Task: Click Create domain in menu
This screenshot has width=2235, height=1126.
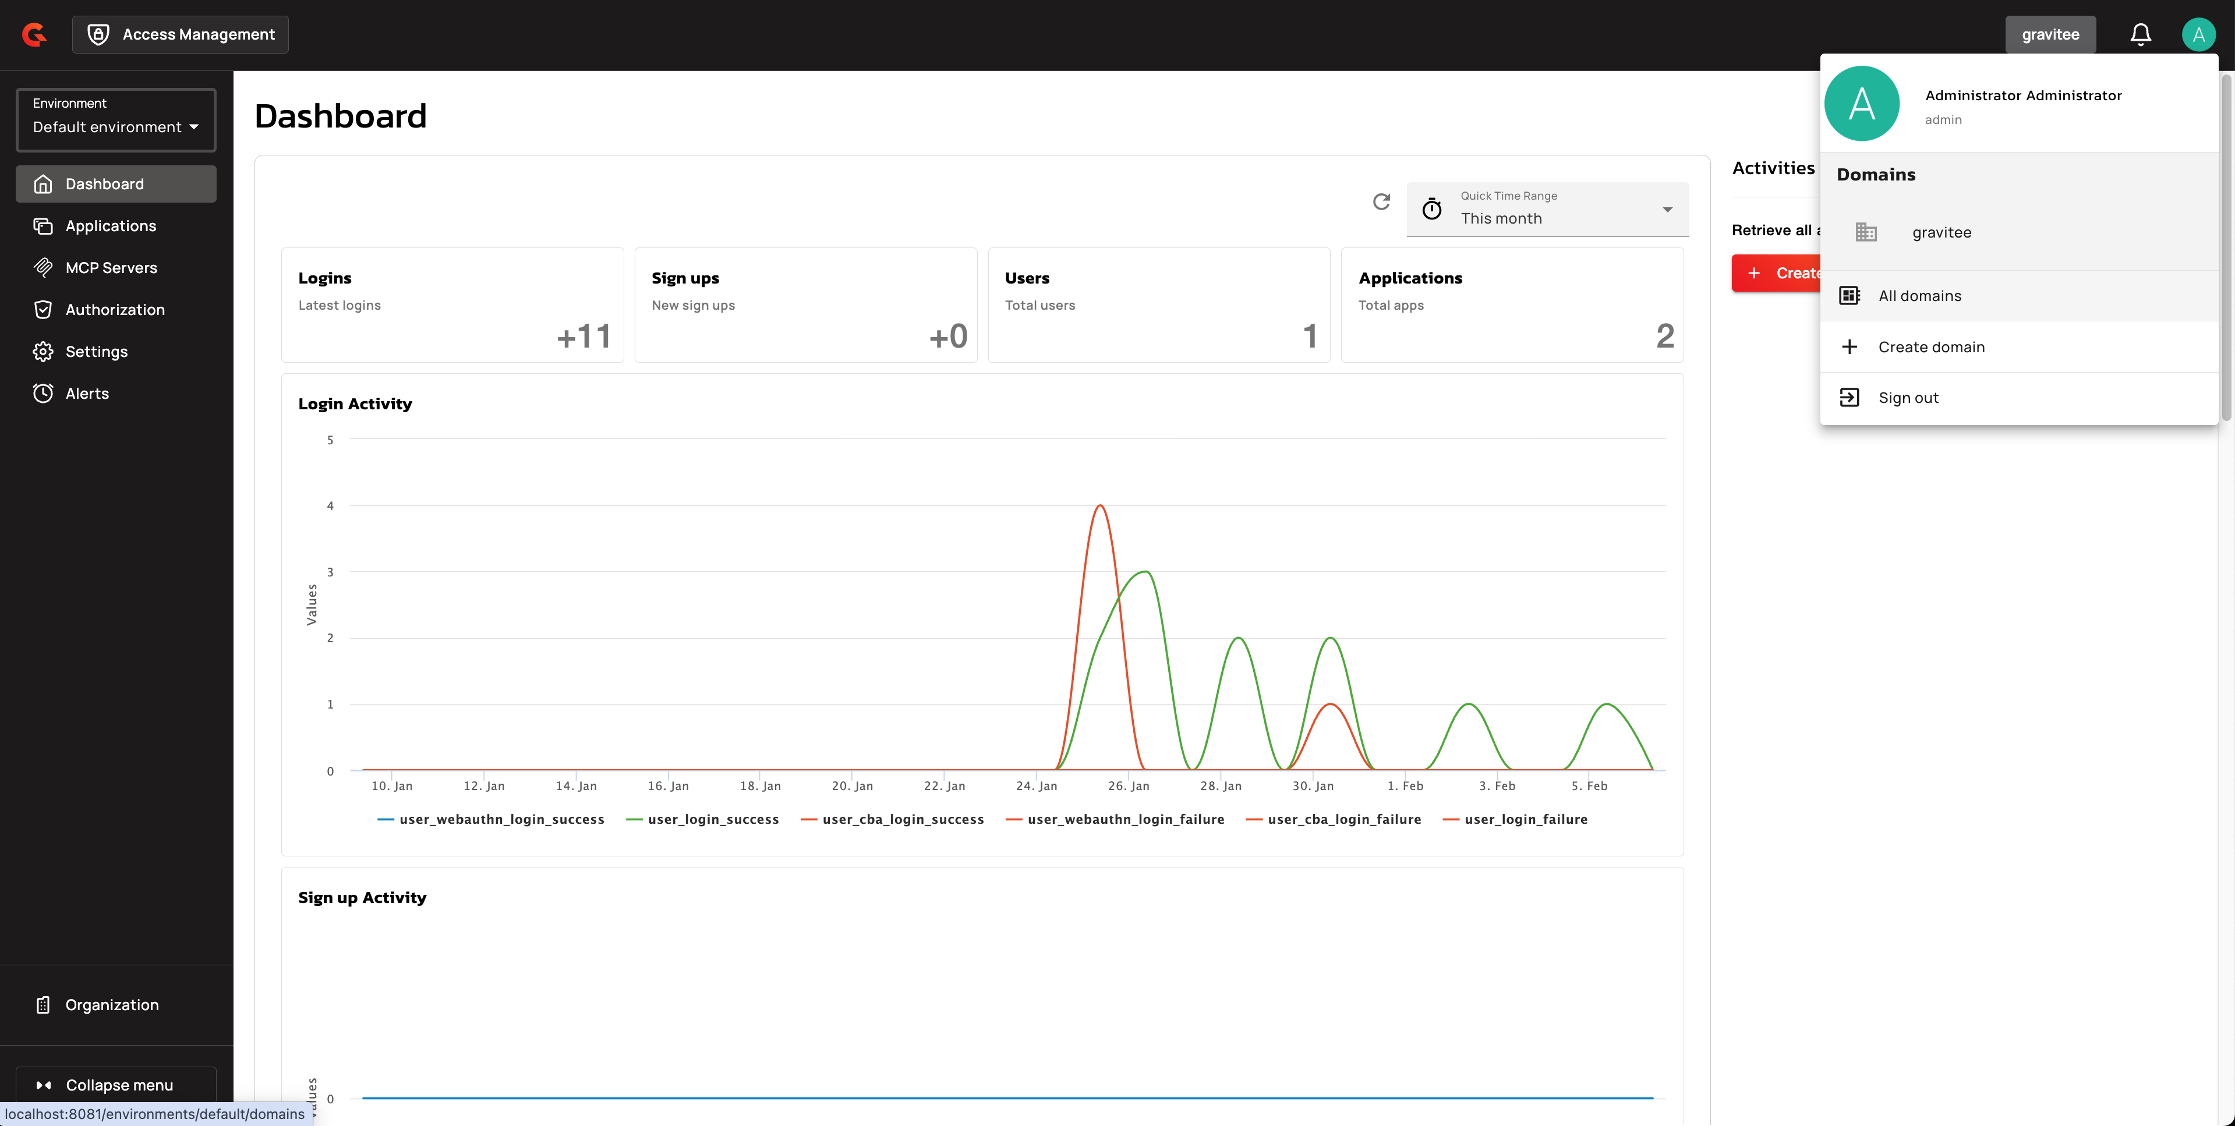Action: click(1930, 347)
